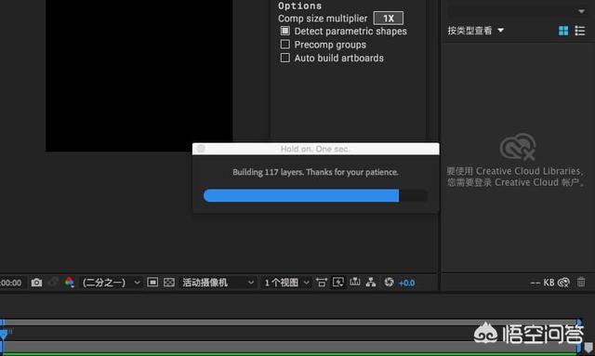The height and width of the screenshot is (356, 595).
Task: Expand the 1个视图 view layout dropdown
Action: pyautogui.click(x=286, y=283)
